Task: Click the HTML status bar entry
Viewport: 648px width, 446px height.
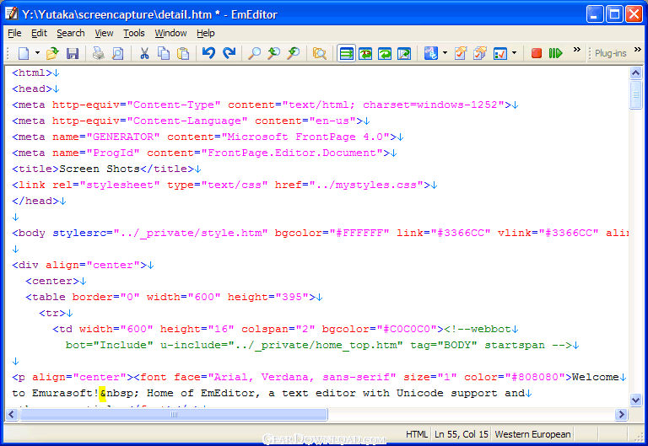Action: coord(417,434)
